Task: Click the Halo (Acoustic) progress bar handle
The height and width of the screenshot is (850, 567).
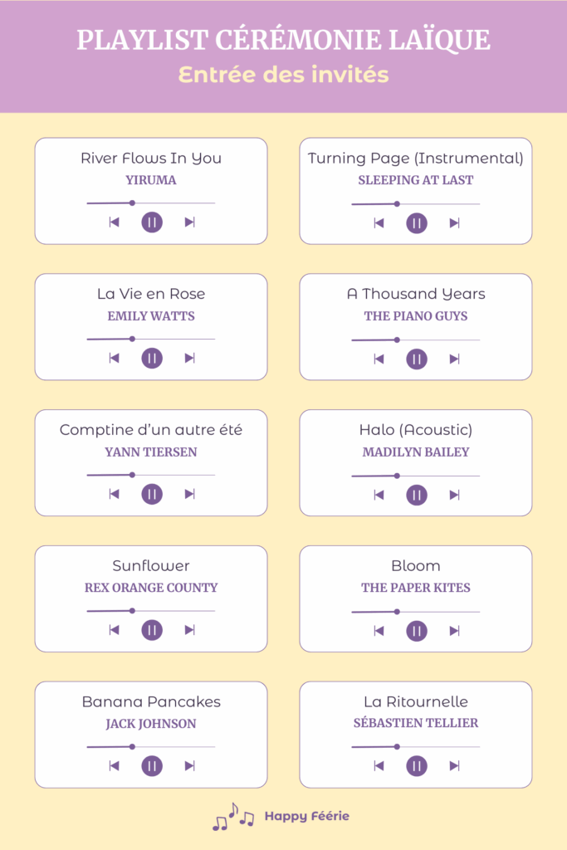Action: point(398,476)
